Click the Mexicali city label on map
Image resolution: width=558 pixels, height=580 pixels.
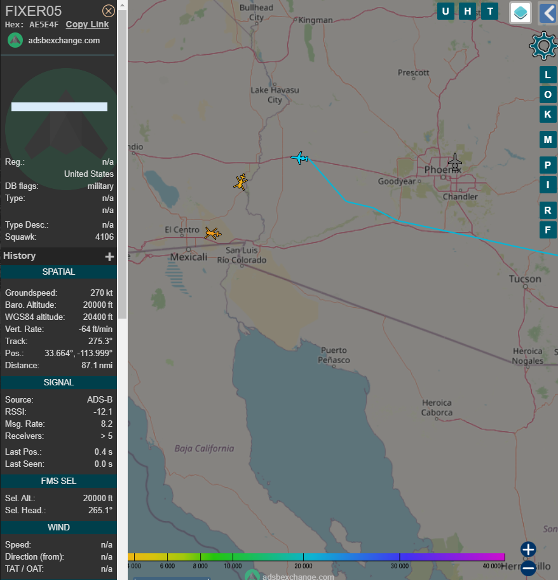coord(189,257)
